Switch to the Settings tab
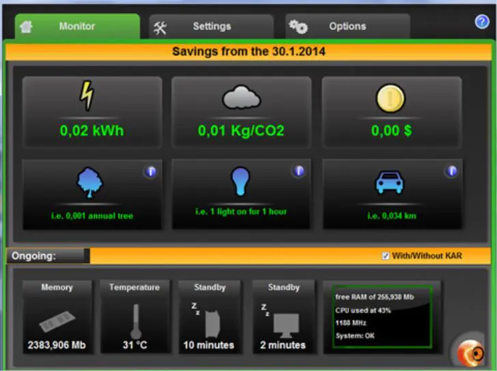Image resolution: width=497 pixels, height=371 pixels. click(211, 27)
